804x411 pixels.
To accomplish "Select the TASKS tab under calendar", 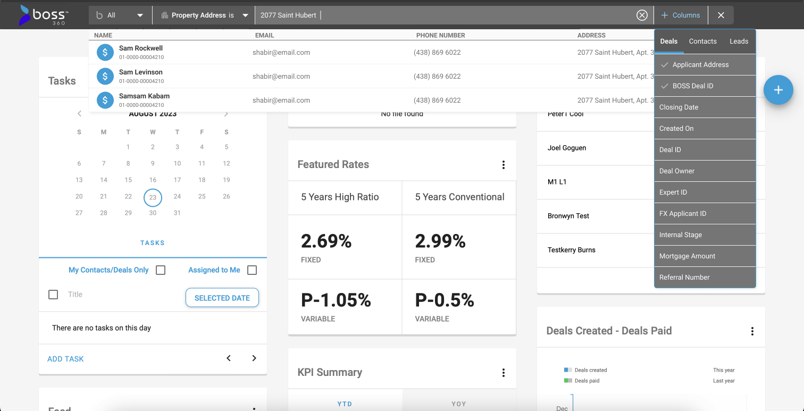I will tap(153, 243).
